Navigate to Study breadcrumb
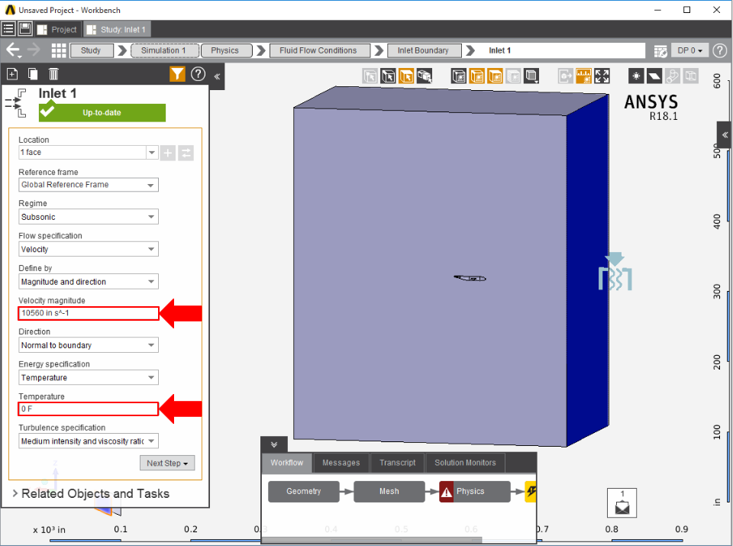 91,50
